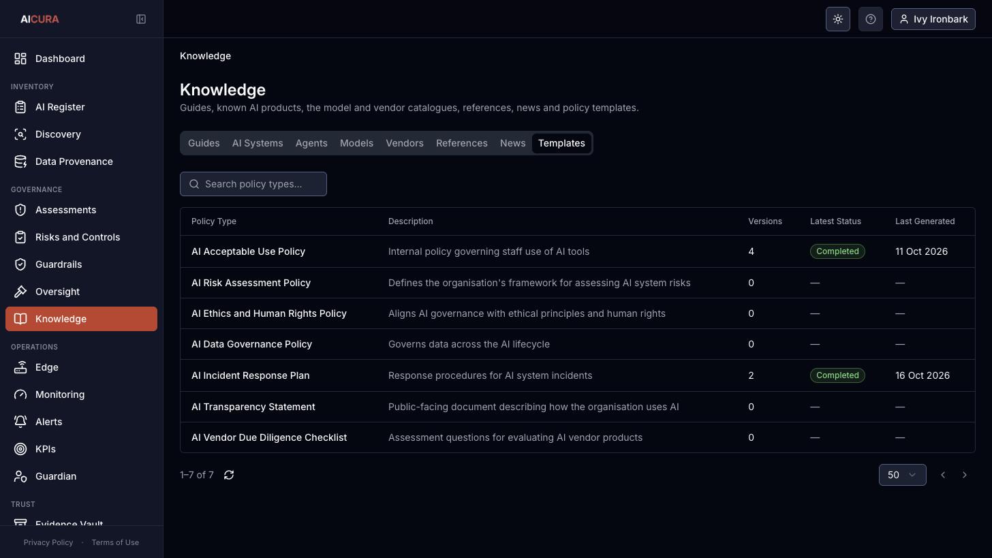
Task: Click the Edge router icon
Action: (x=20, y=367)
